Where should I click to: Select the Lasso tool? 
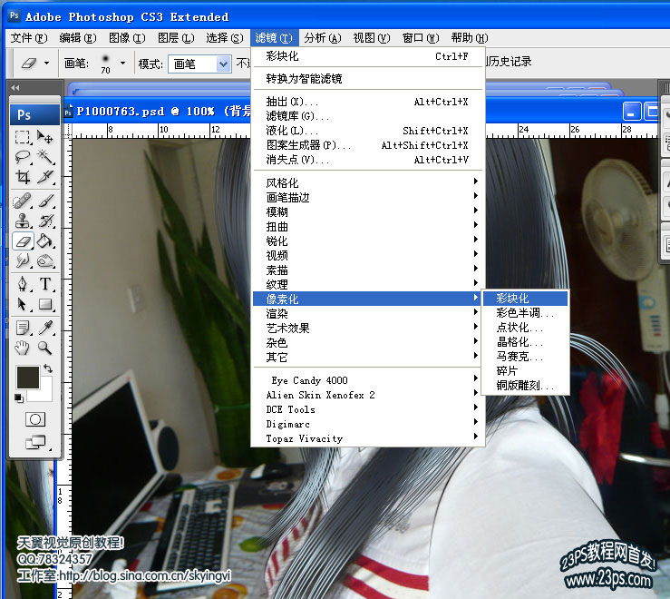point(23,157)
